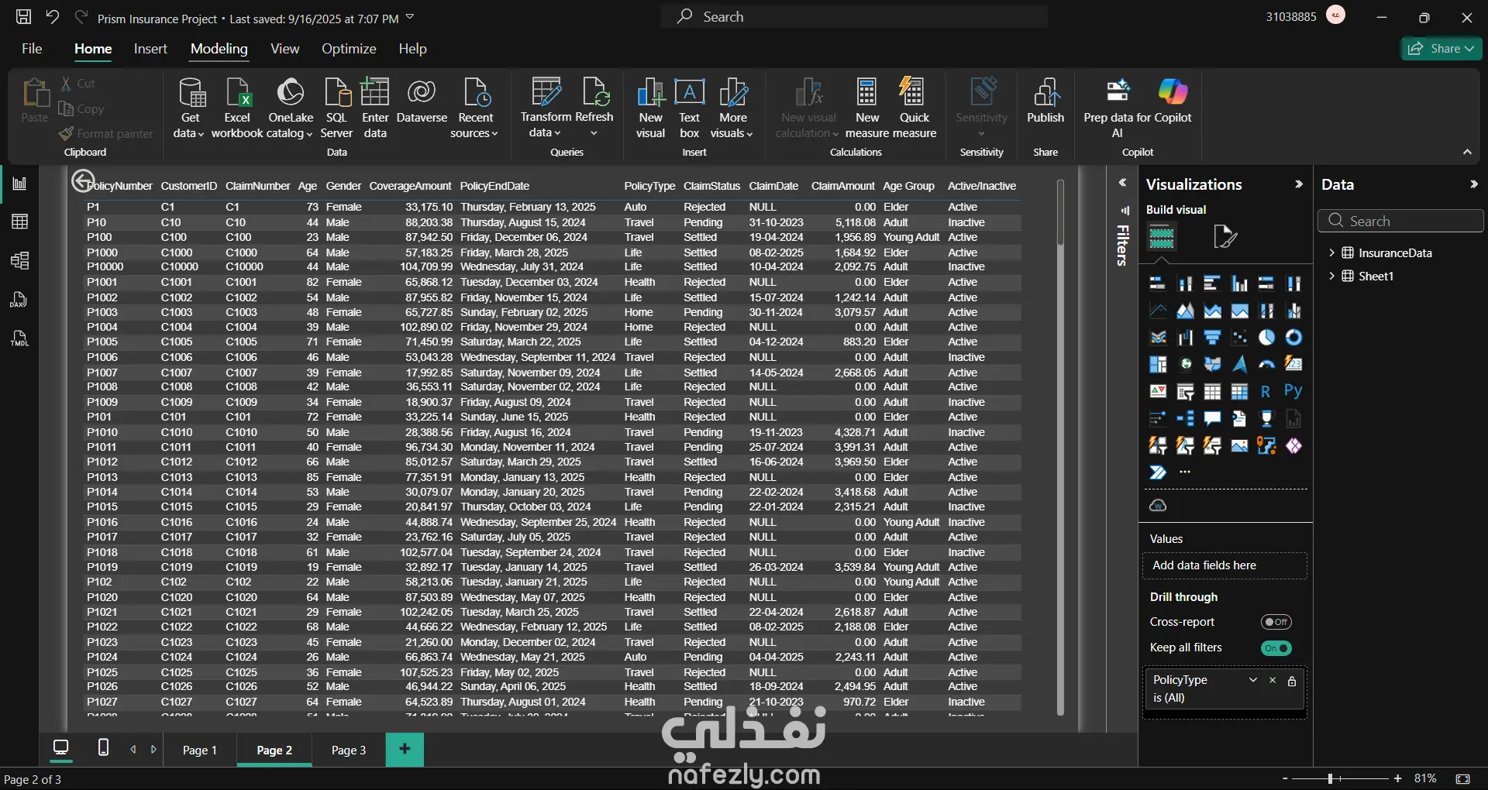This screenshot has height=790, width=1488.
Task: Go to the Page 1 tab
Action: [200, 750]
